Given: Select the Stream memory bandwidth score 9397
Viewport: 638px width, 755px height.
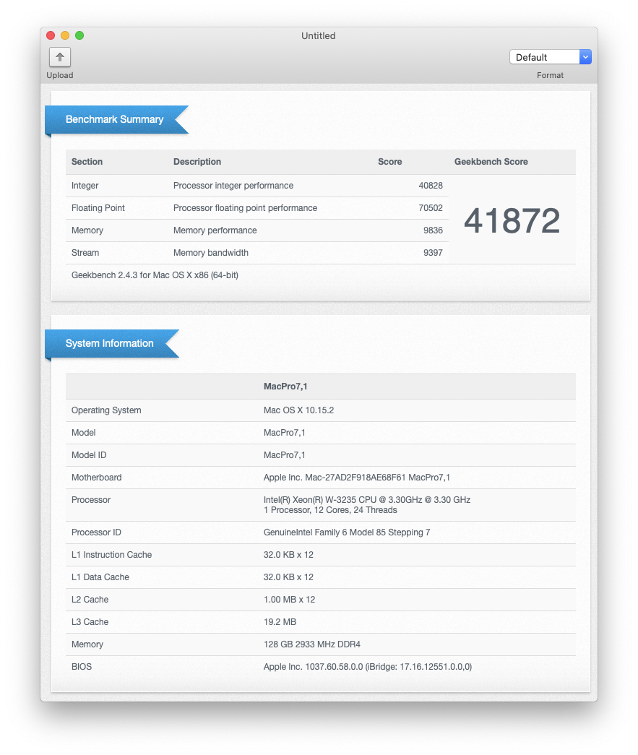Looking at the screenshot, I should click(x=433, y=253).
